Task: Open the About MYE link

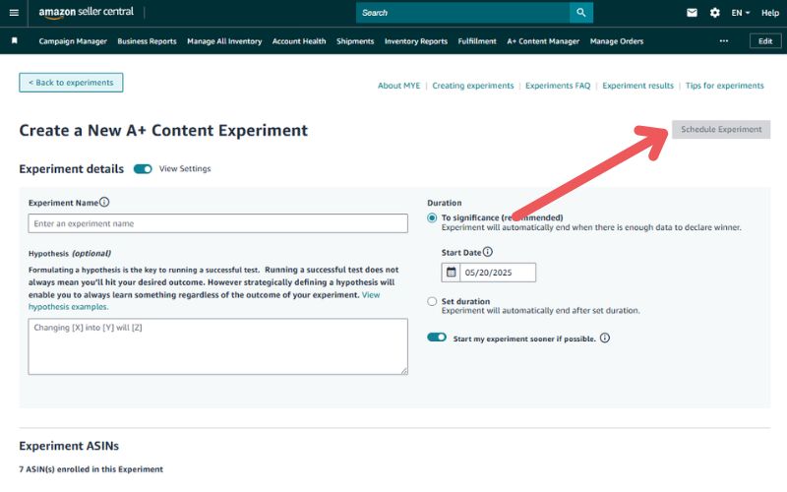Action: tap(399, 86)
